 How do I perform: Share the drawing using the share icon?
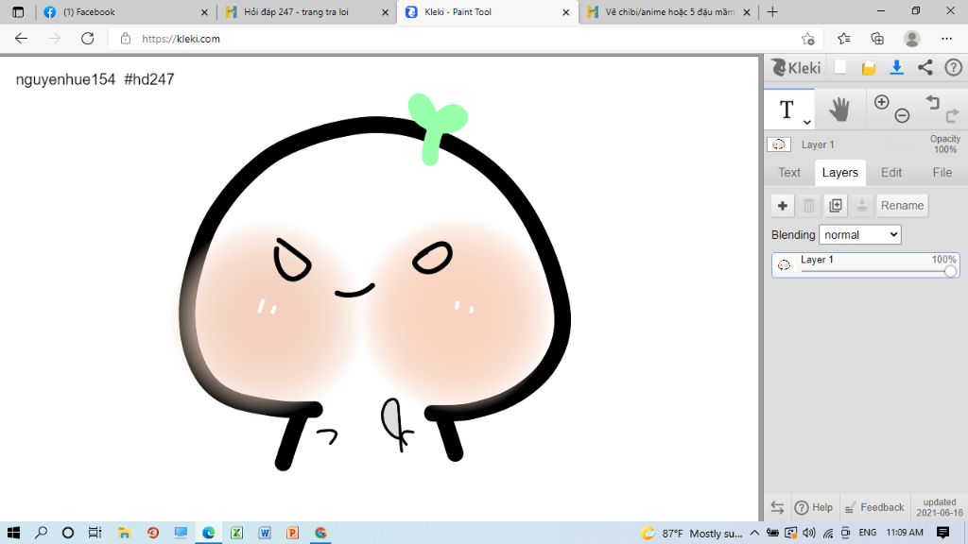tap(925, 67)
